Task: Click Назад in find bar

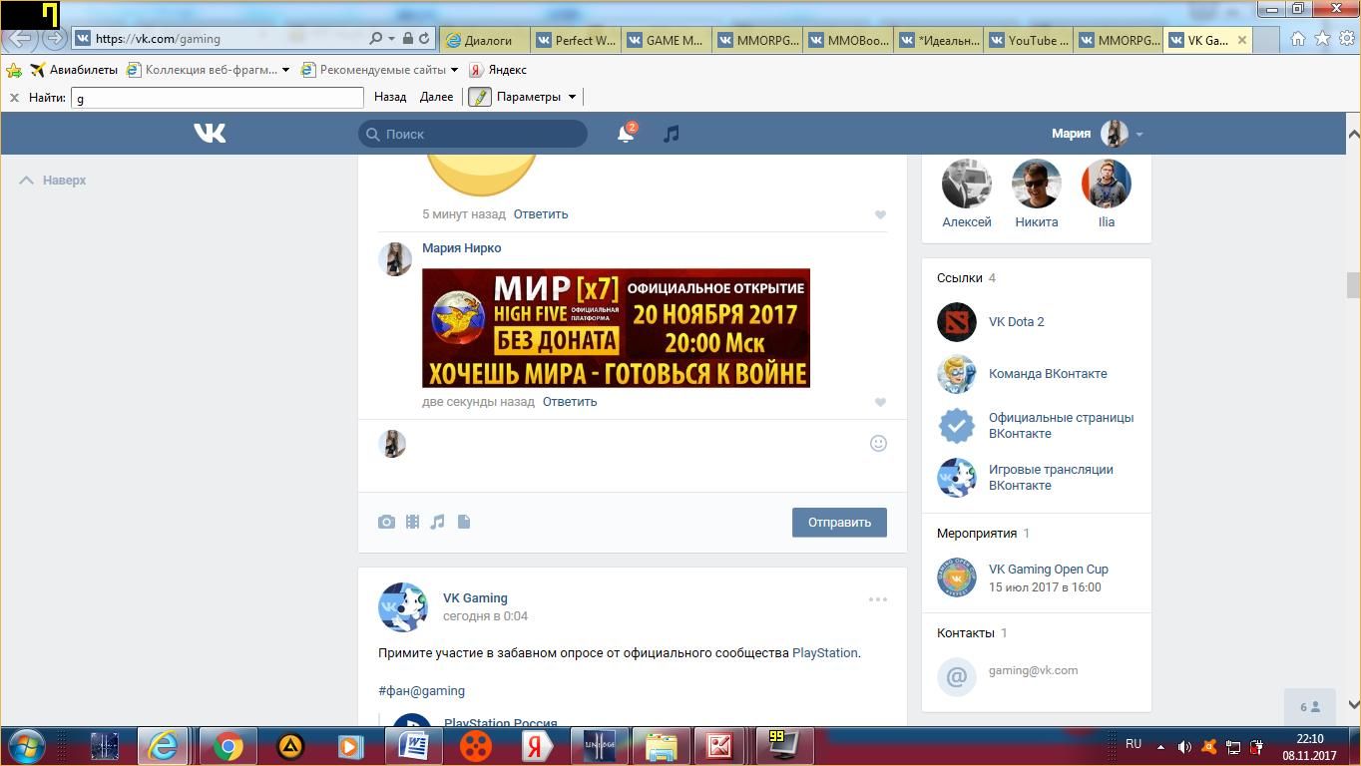Action: click(390, 97)
